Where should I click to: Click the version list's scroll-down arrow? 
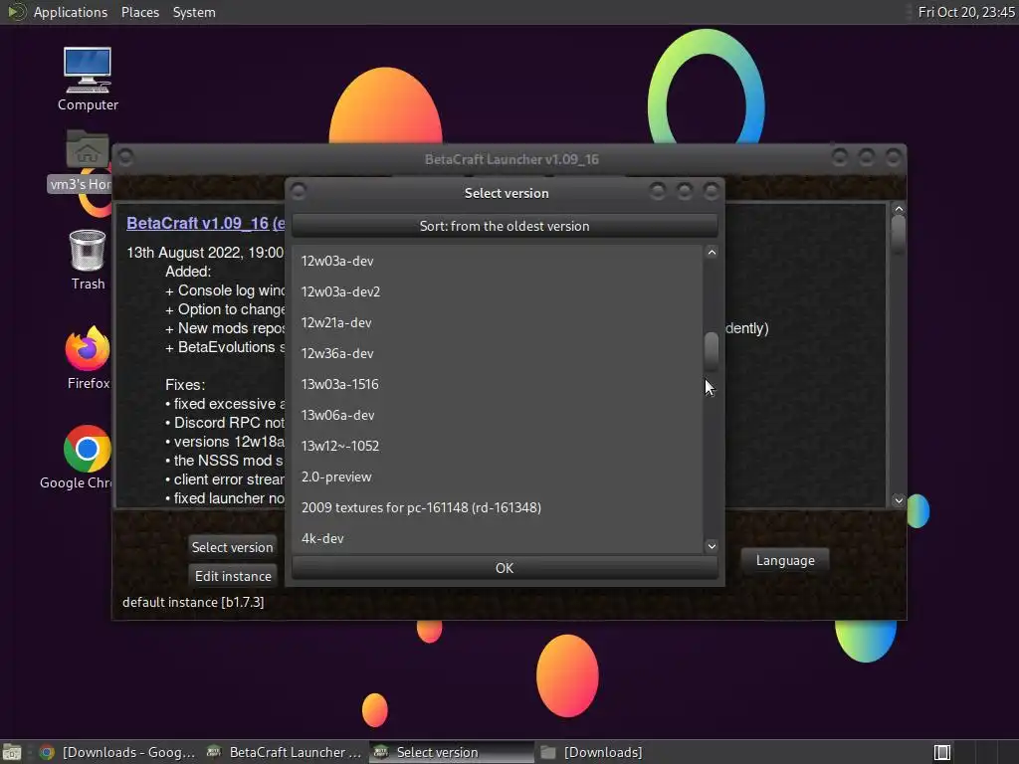point(712,546)
